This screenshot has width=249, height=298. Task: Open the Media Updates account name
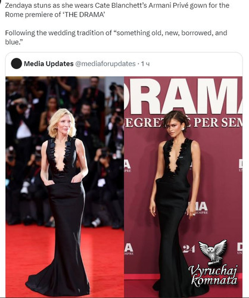(49, 64)
